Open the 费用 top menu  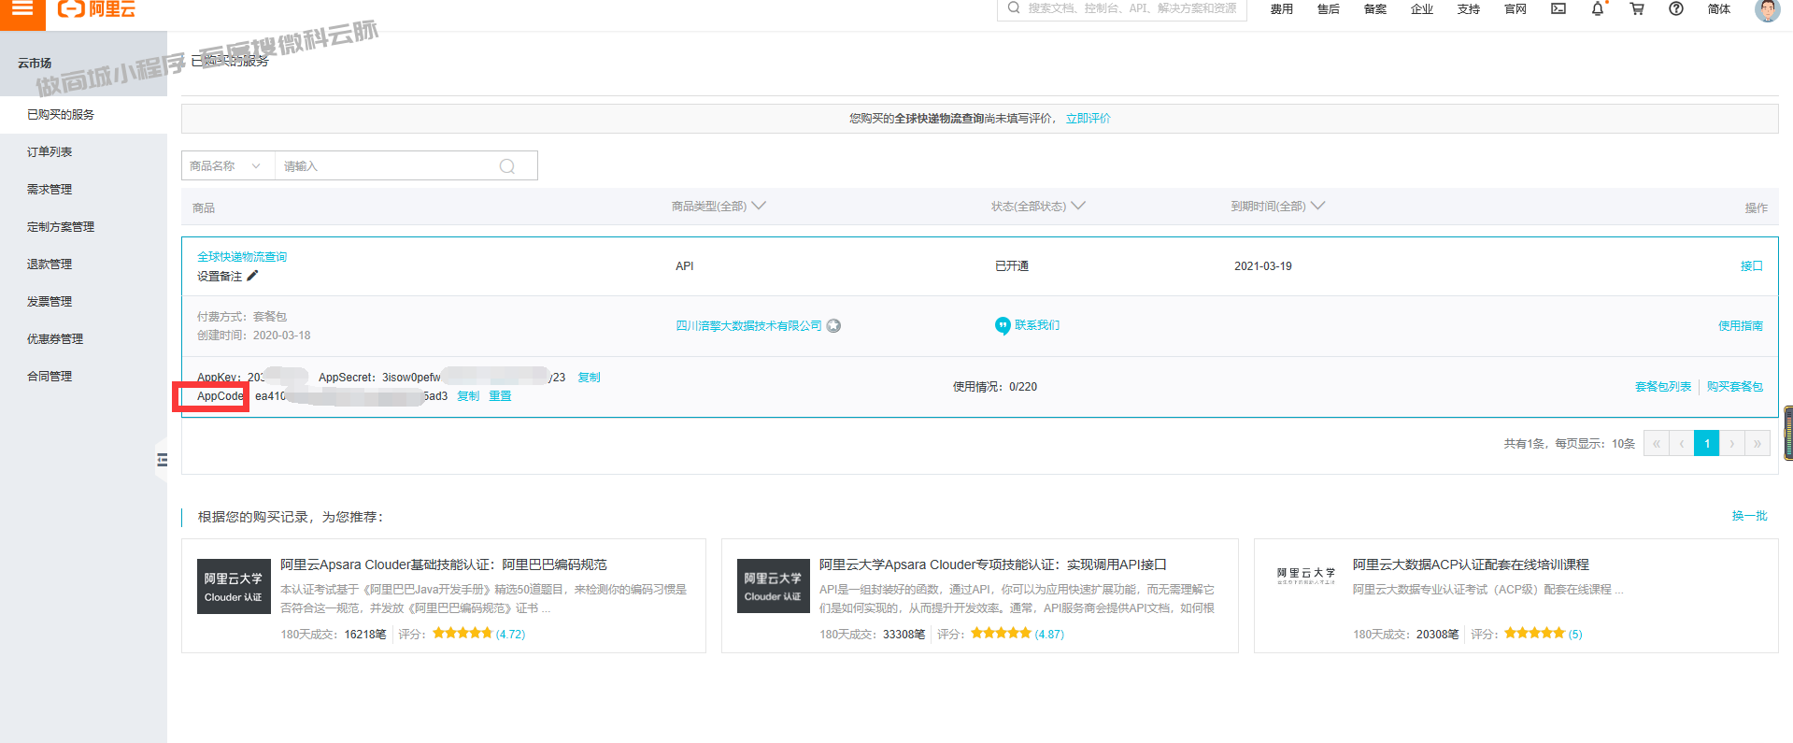(x=1281, y=9)
